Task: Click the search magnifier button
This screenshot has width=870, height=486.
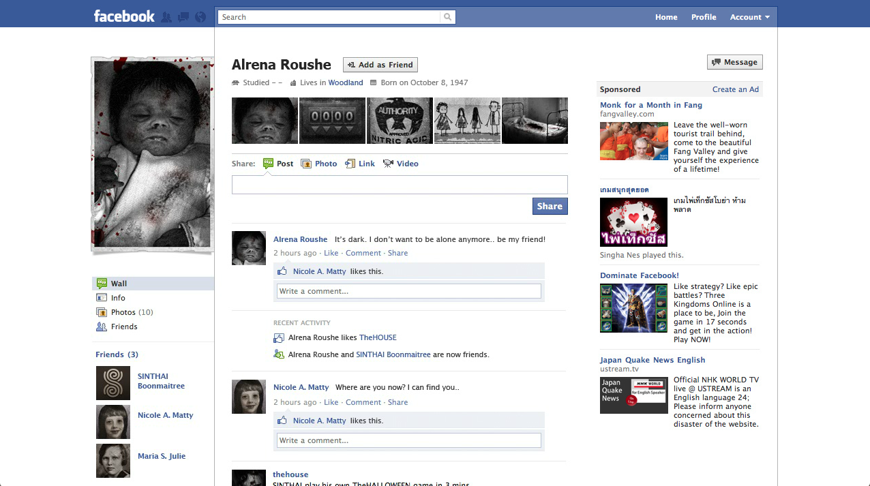Action: 448,17
